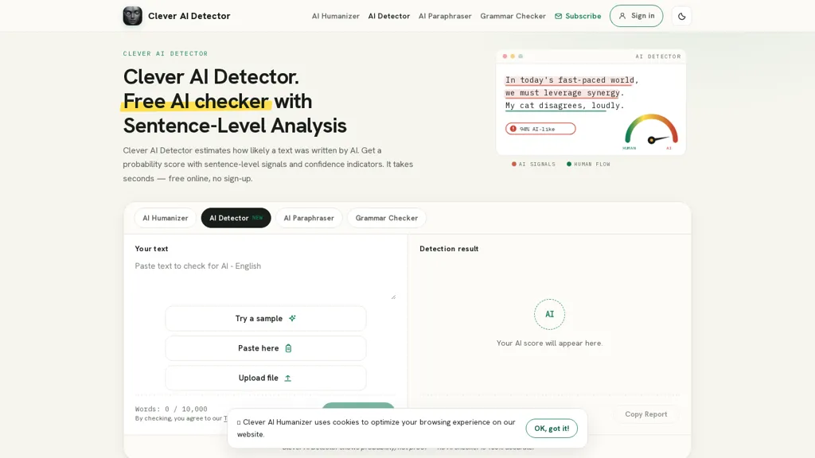Screen dimensions: 815x458
Task: Click the text area to paste text
Action: tap(265, 279)
